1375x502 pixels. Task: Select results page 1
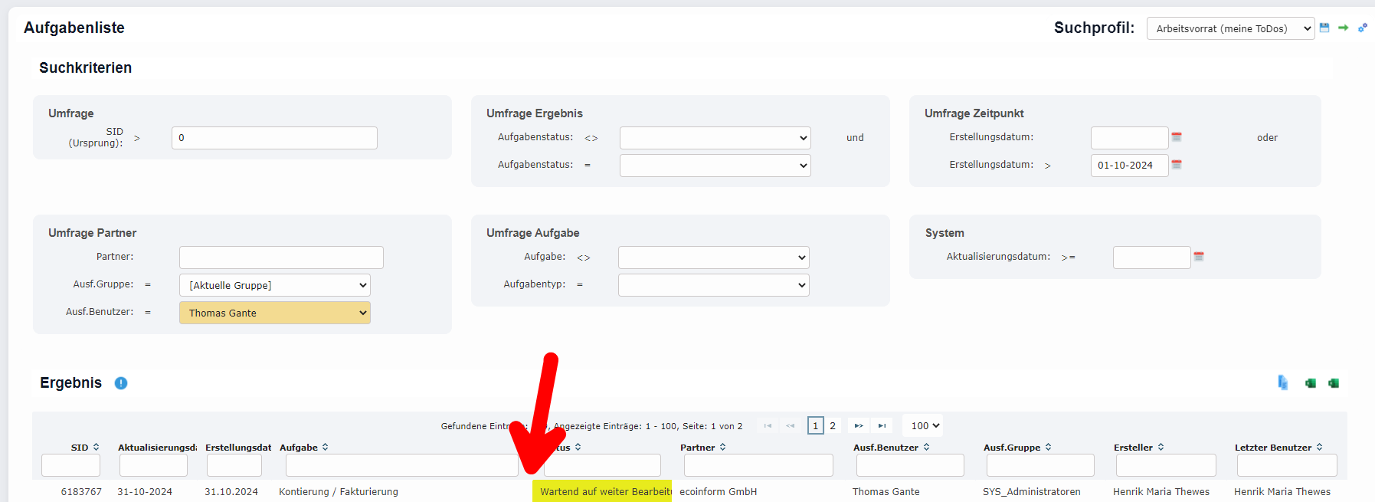[816, 425]
